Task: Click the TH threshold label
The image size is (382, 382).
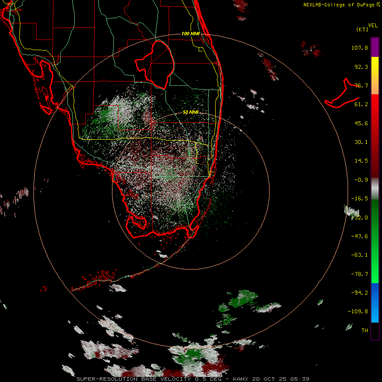Action: [365, 331]
